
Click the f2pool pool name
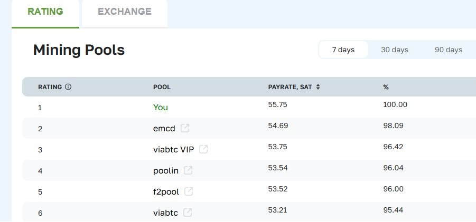coord(166,192)
